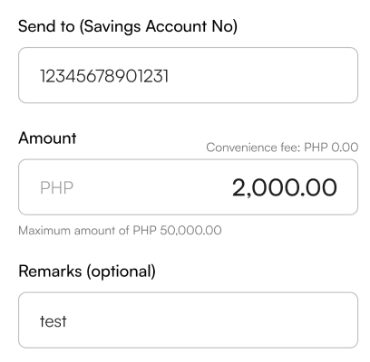Click the Amount field label

[x=47, y=138]
